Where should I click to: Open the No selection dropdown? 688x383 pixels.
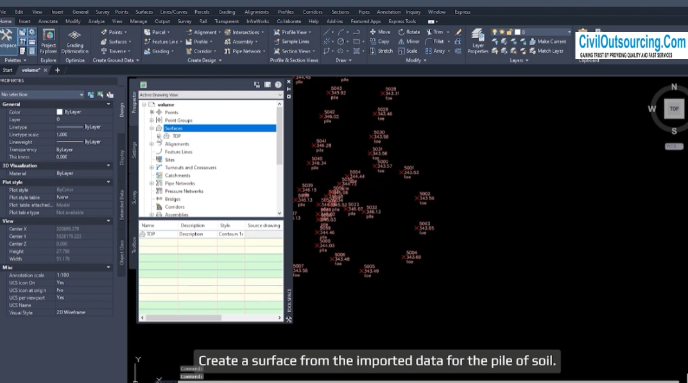click(42, 94)
